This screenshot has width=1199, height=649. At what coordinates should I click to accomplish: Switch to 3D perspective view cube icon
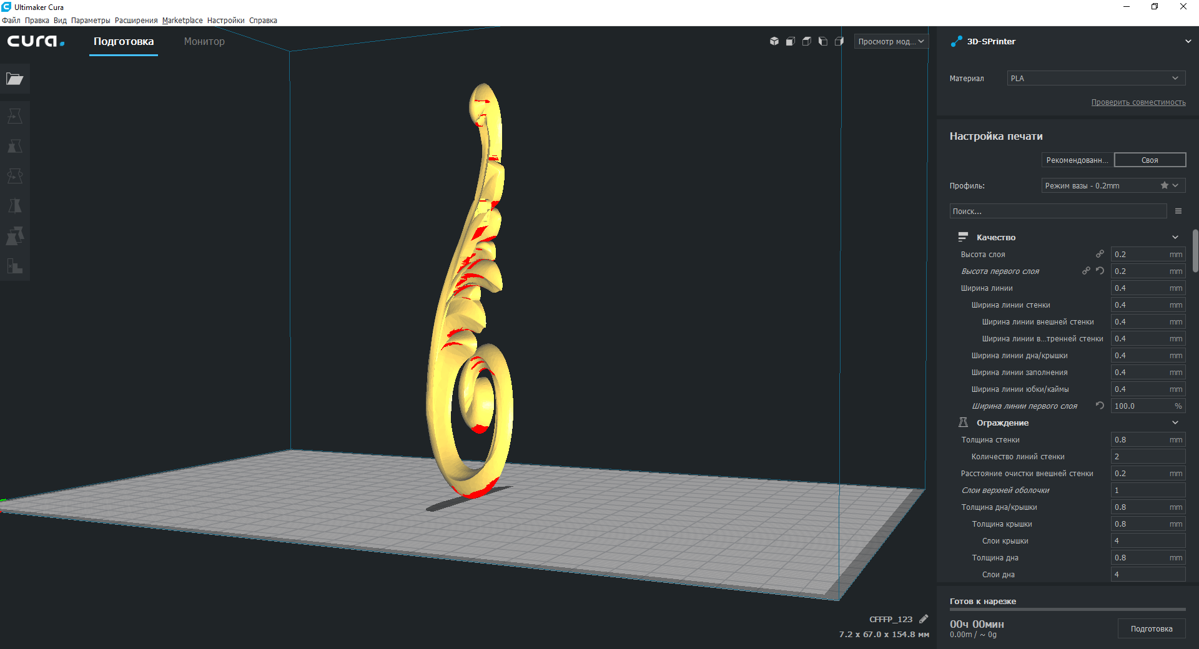point(774,41)
